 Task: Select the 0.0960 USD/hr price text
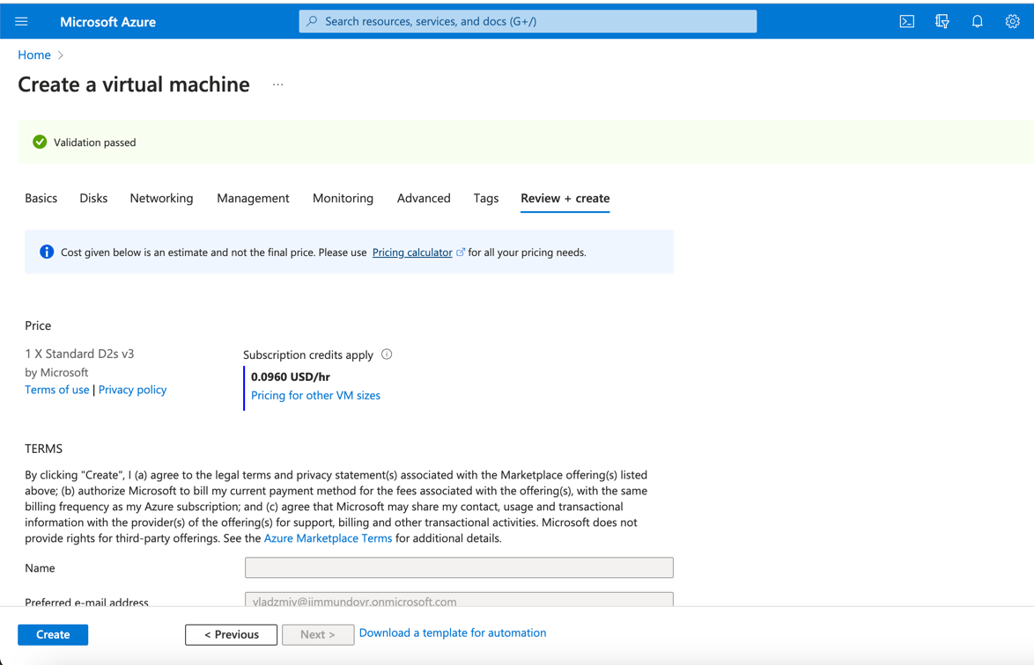click(x=291, y=376)
